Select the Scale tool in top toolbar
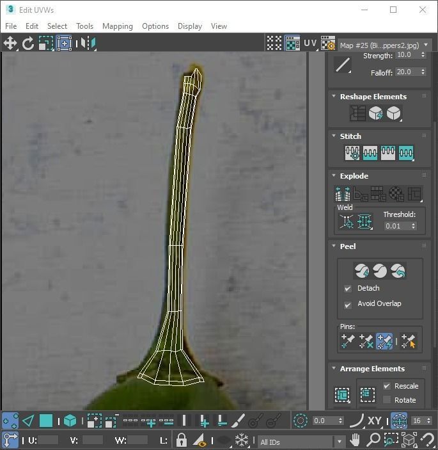Screen dimensions: 438x450 pyautogui.click(x=46, y=44)
